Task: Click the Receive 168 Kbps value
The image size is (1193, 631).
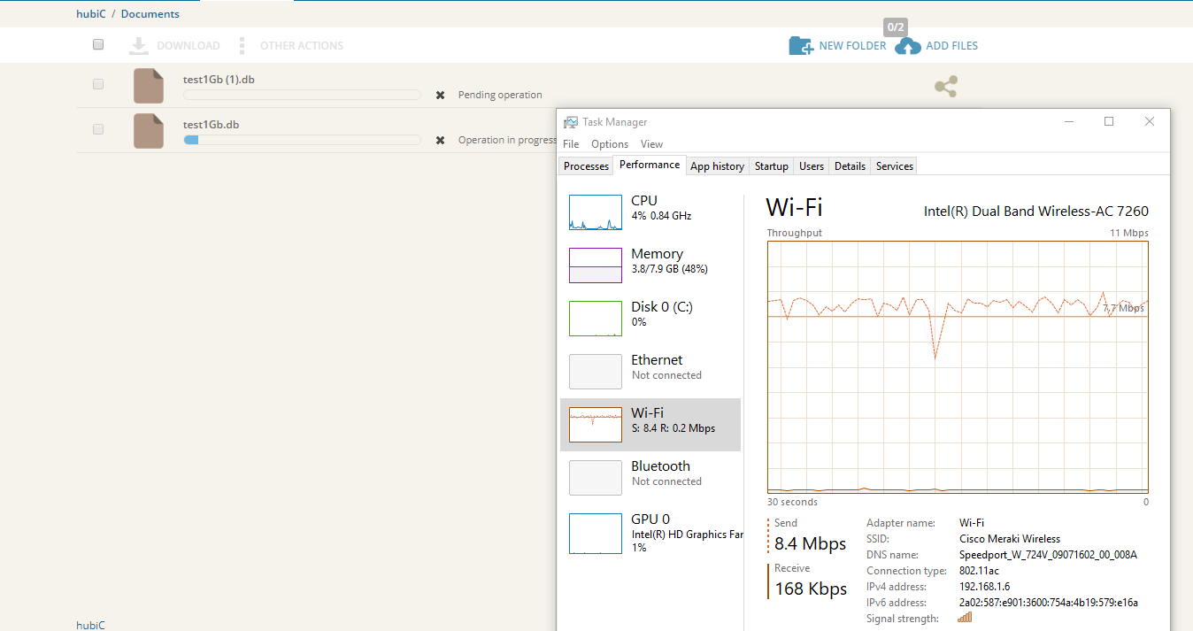Action: (x=811, y=589)
